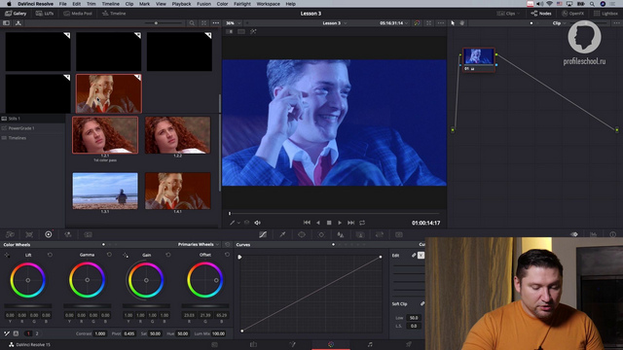Select gallery still 1.3.1 beach thumbnail
623x350 pixels.
click(x=105, y=191)
